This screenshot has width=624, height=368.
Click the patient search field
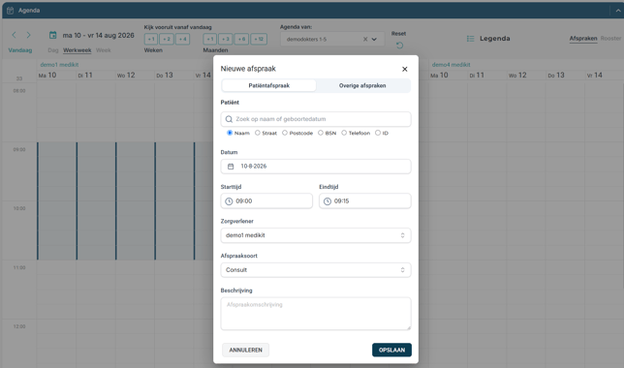click(316, 119)
